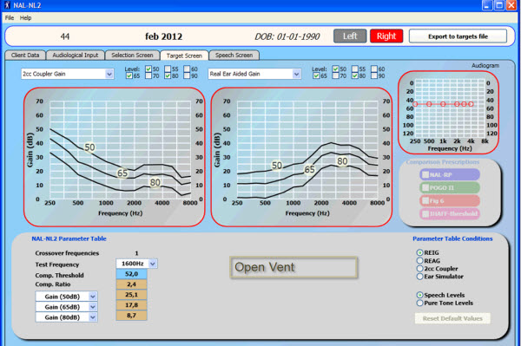
Task: Click the NAL-NL2 application icon in title bar
Action: (x=7, y=5)
